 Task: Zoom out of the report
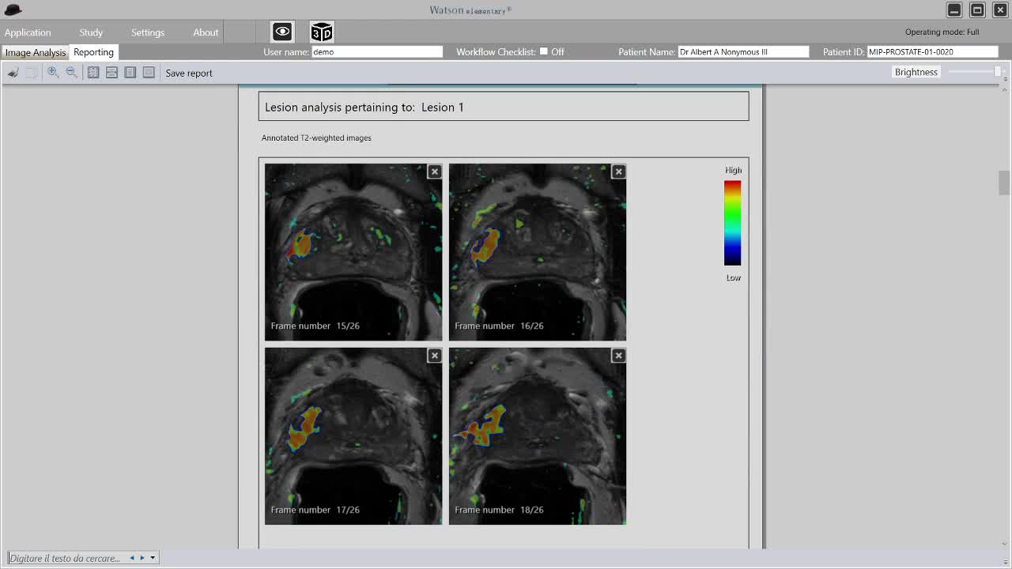71,73
